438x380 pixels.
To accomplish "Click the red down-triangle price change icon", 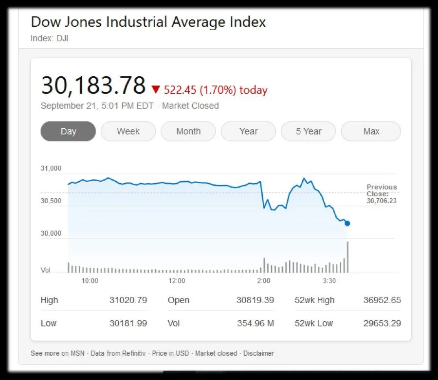I will (156, 90).
